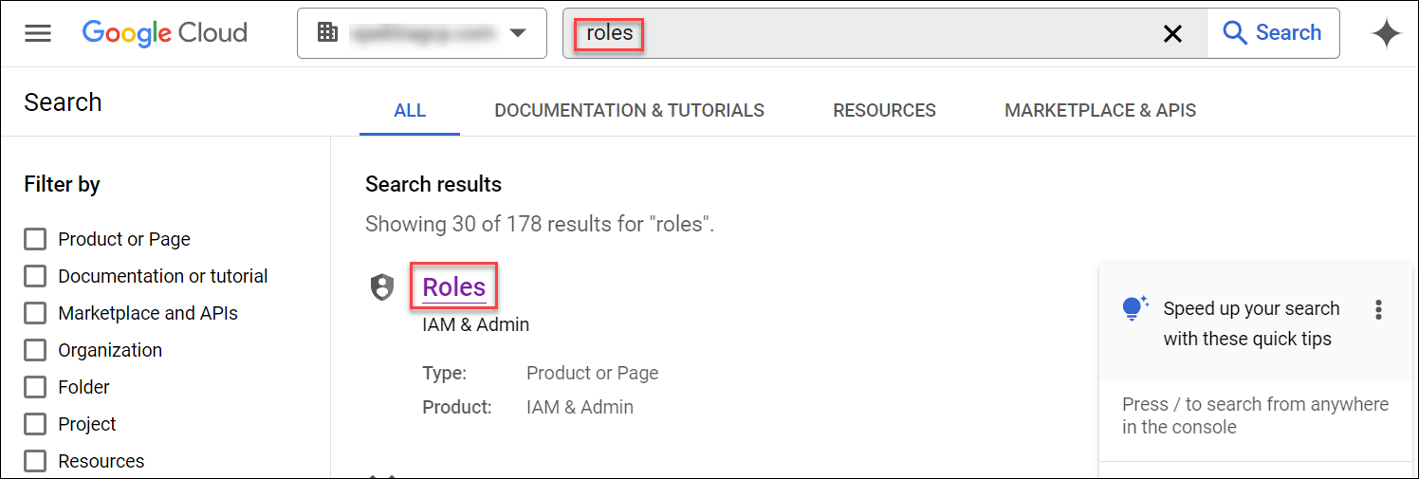Open the Roles search result link
The image size is (1419, 479).
coord(453,286)
